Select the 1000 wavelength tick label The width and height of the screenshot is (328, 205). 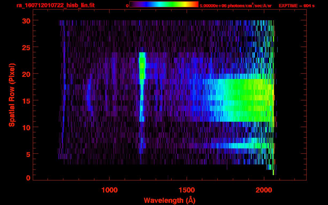(110, 190)
